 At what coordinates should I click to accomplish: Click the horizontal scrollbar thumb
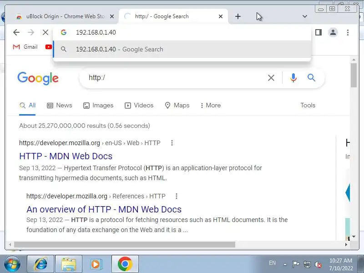tap(125, 244)
